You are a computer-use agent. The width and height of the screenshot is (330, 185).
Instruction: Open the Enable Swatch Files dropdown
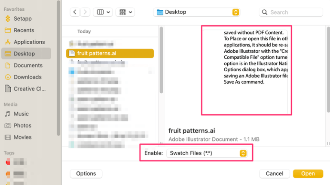click(207, 153)
